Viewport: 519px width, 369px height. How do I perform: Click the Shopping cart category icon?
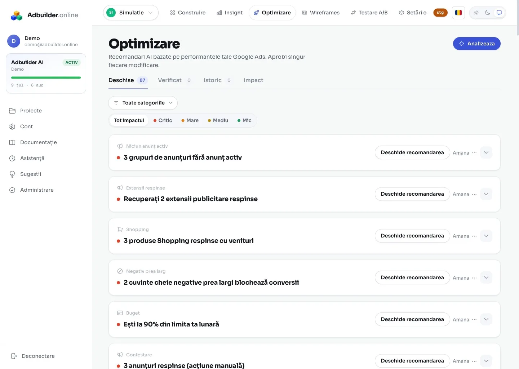pos(120,230)
